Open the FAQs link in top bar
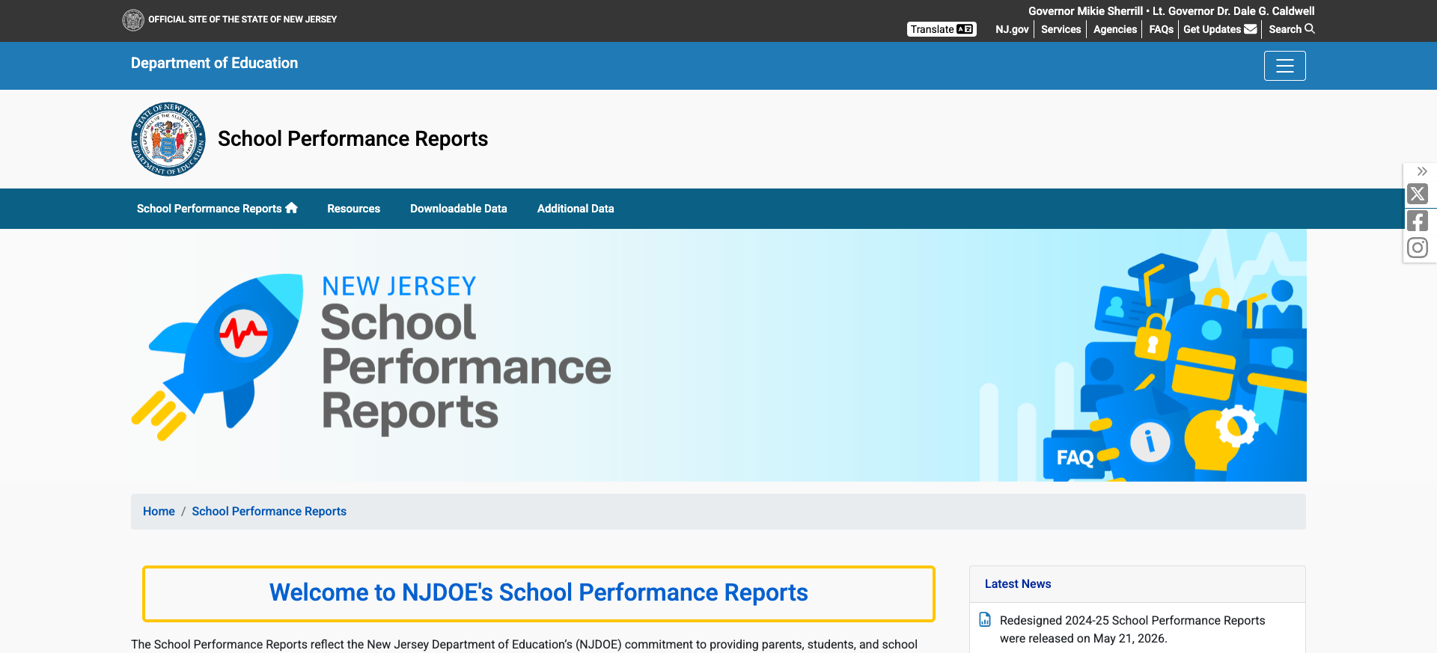 [x=1161, y=29]
